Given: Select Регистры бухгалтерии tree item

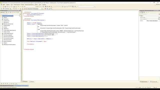Looking at the screenshot, I should [x=8, y=38].
